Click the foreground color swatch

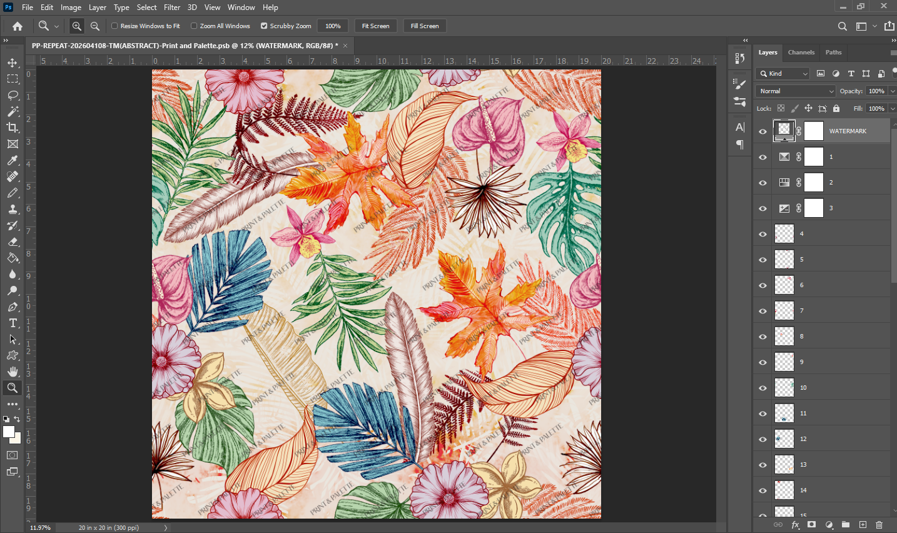pyautogui.click(x=8, y=432)
